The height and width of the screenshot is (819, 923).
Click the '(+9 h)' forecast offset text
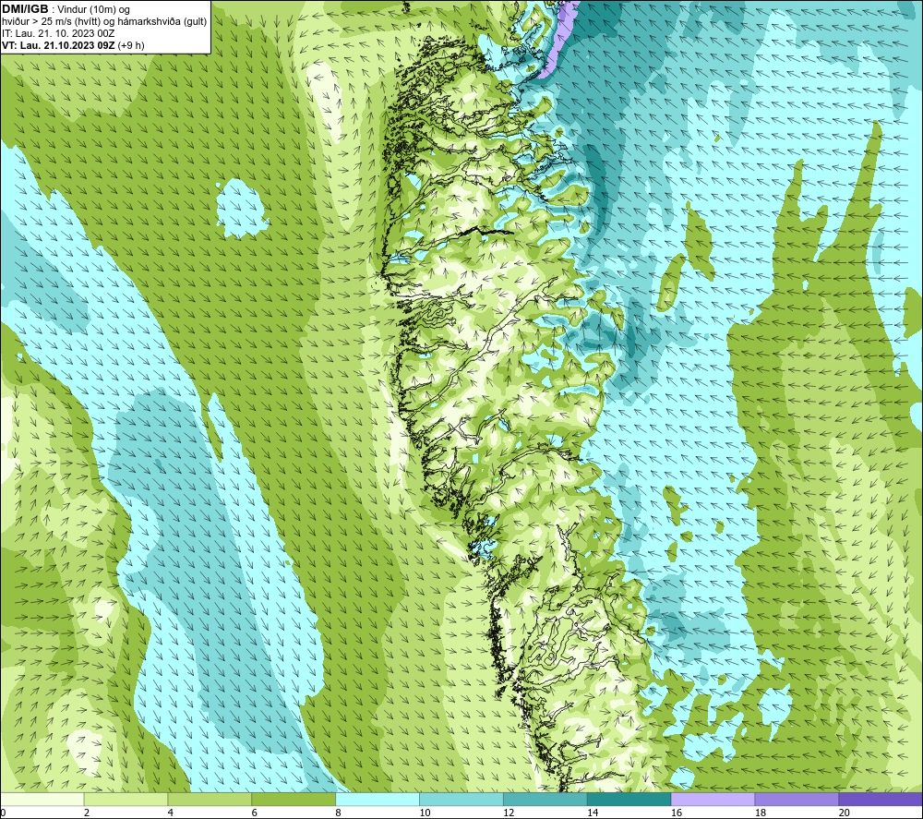click(x=131, y=45)
